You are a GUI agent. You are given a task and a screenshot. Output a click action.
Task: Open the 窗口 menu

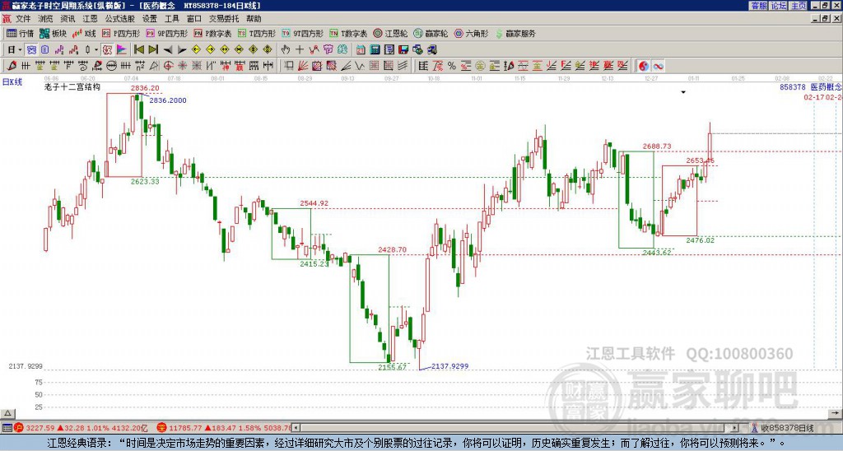[x=194, y=19]
